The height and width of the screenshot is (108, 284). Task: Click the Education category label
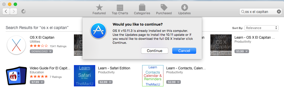pyautogui.click(x=37, y=72)
